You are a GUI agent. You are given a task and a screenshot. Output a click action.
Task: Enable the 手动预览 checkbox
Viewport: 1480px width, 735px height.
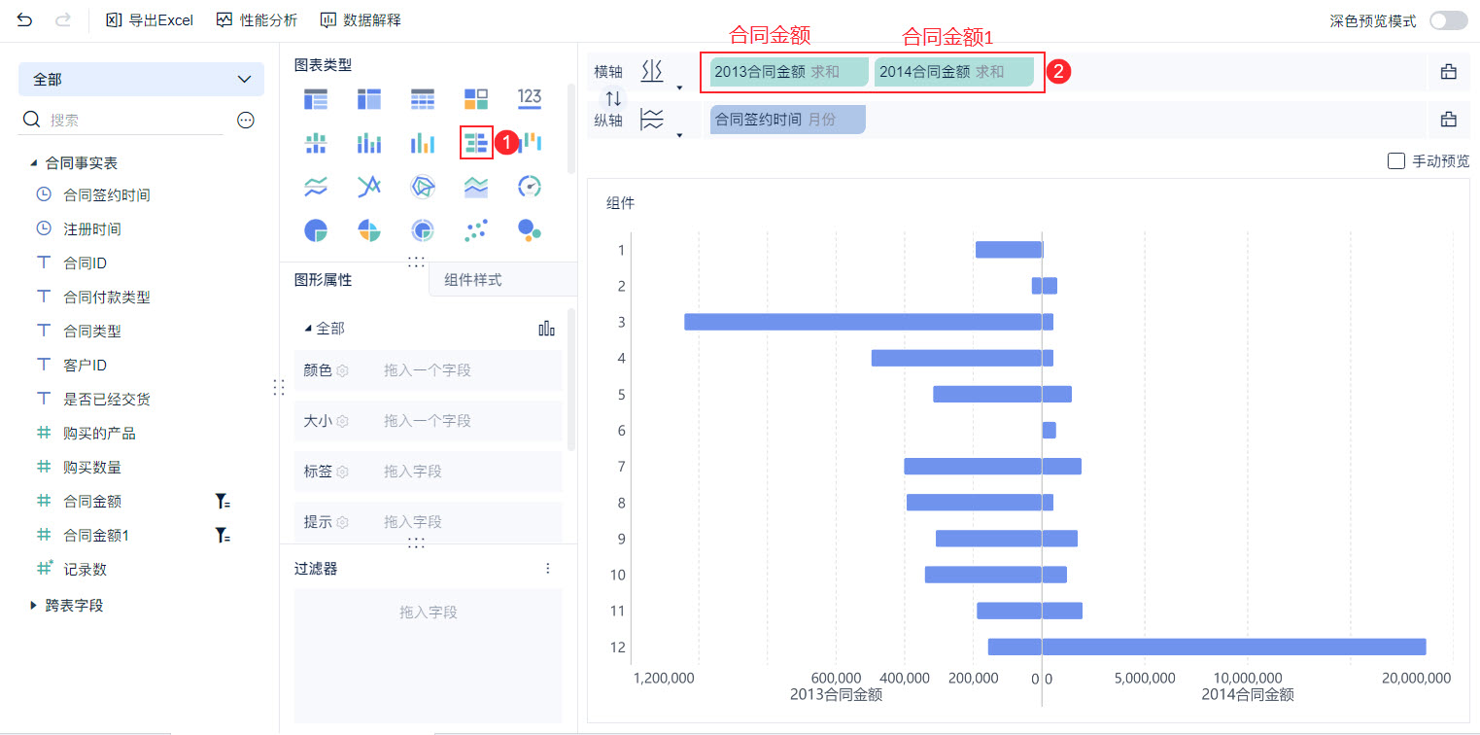(1396, 161)
